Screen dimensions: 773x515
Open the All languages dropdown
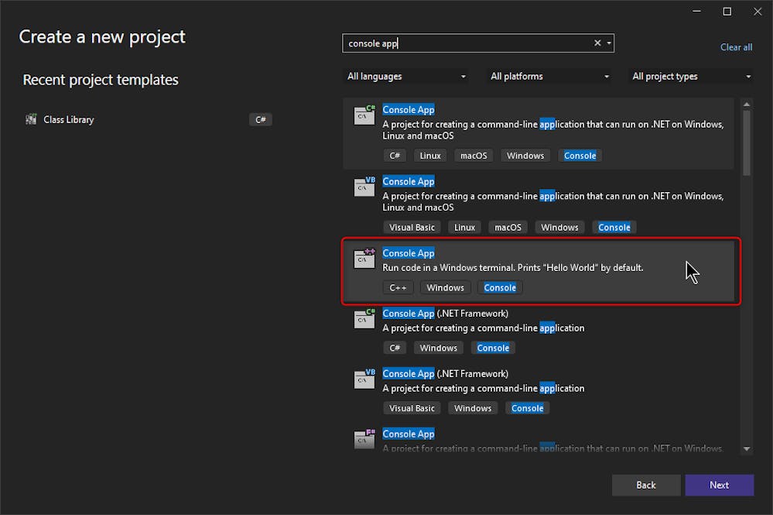coord(405,77)
